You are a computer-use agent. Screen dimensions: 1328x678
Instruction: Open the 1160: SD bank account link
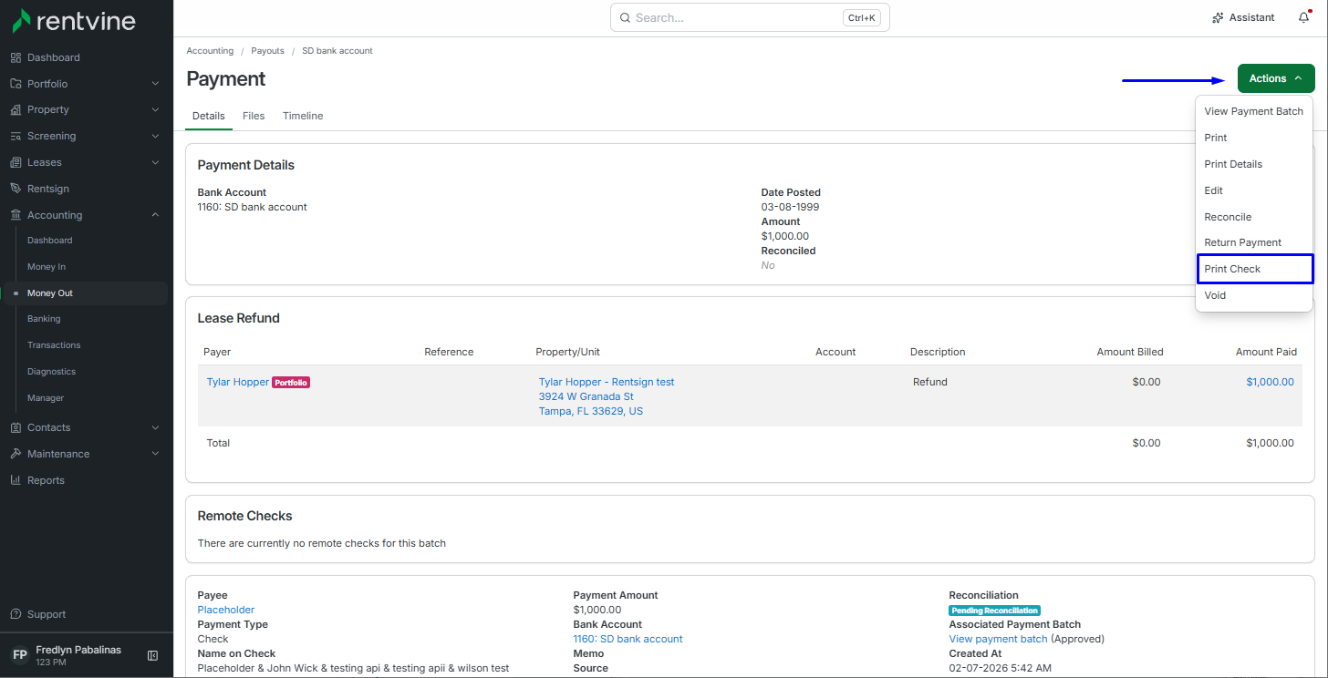628,639
